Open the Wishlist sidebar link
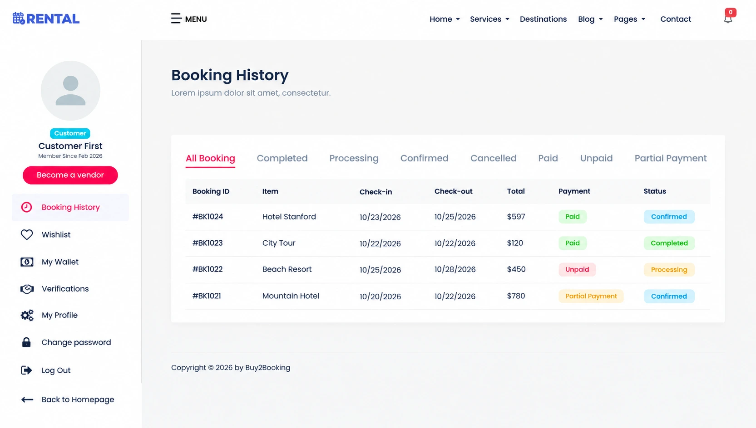The image size is (756, 428). point(56,234)
